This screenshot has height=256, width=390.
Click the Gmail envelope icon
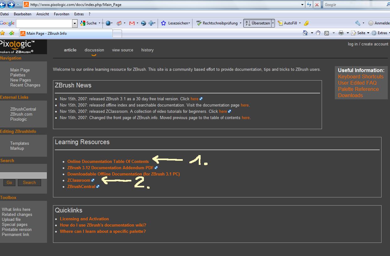pyautogui.click(x=132, y=23)
